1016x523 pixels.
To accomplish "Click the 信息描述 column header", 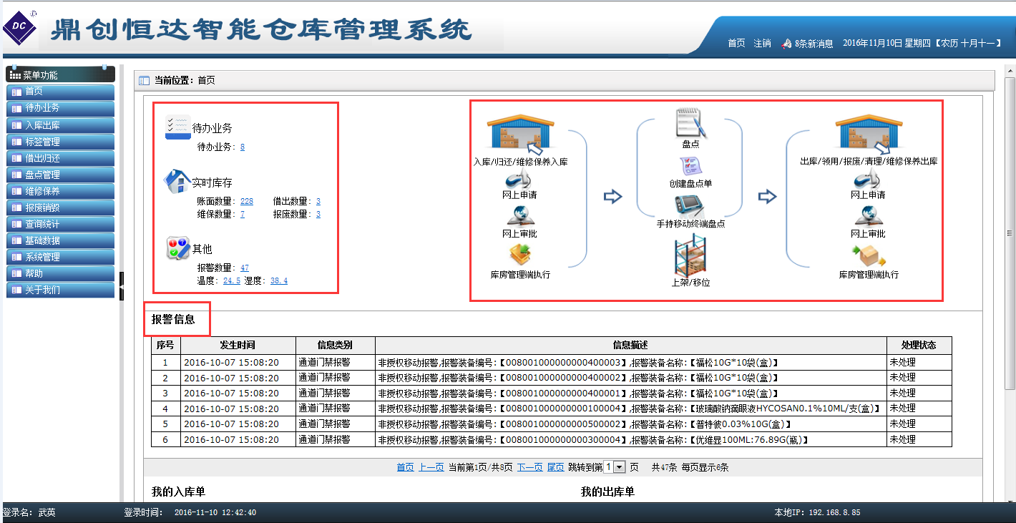I will tap(631, 345).
